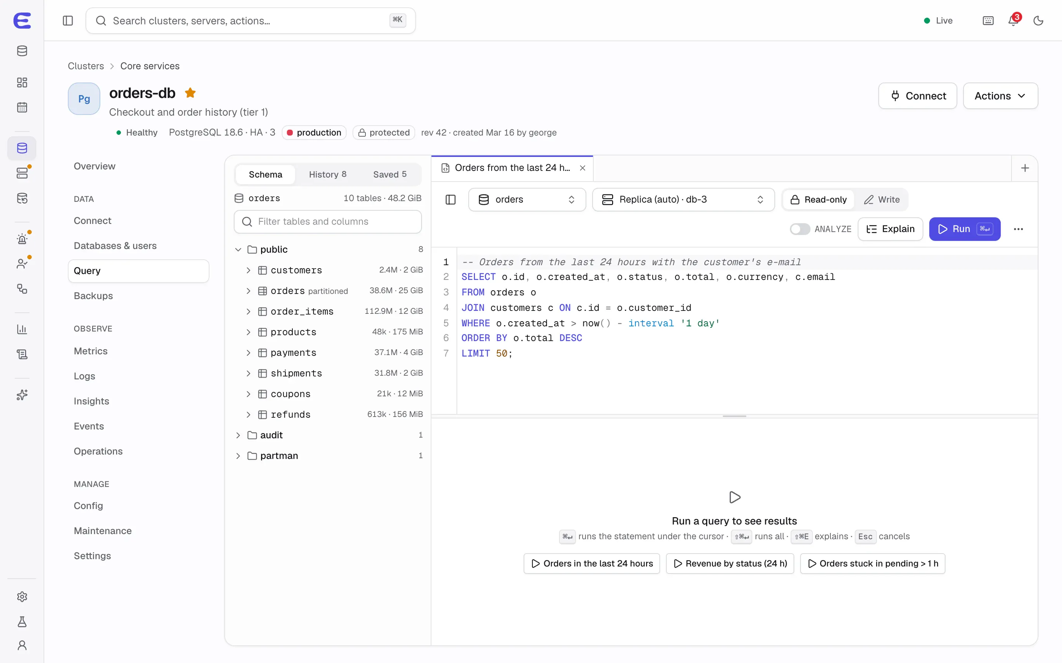Image resolution: width=1062 pixels, height=663 pixels.
Task: Expand the customers table
Action: 249,270
